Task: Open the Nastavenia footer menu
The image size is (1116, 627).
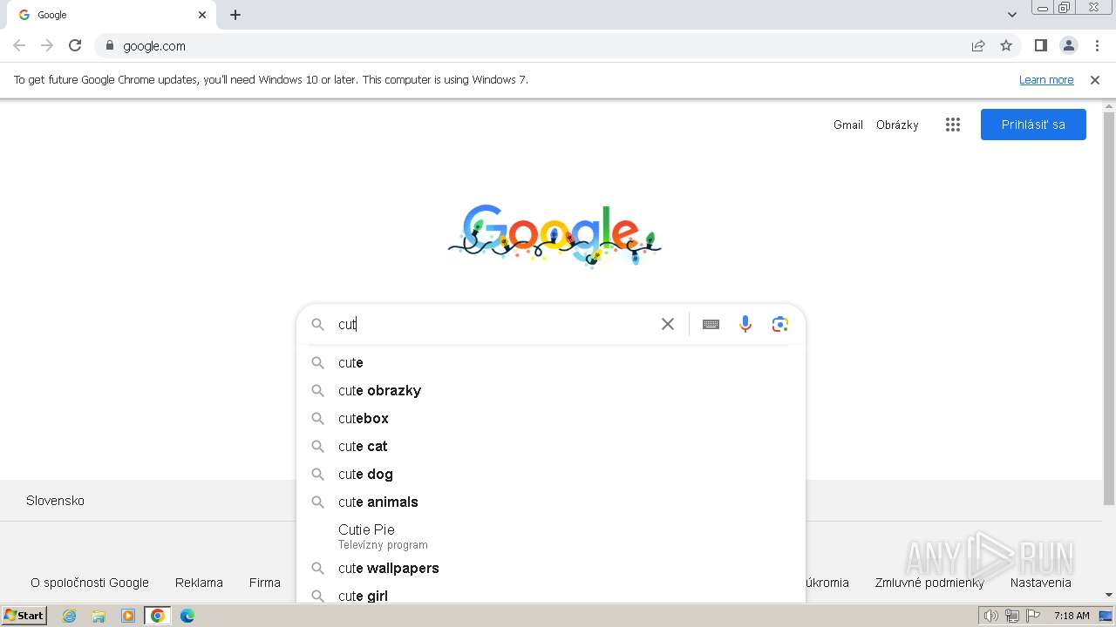Action: point(1040,583)
